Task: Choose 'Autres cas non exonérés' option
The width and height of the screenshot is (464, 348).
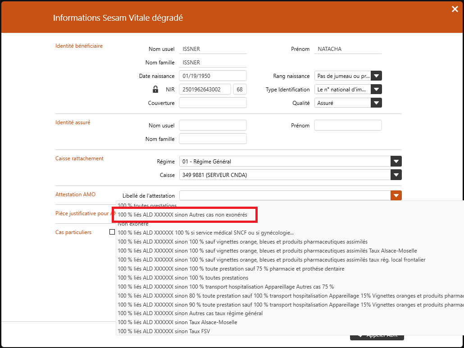Action: tap(182, 215)
